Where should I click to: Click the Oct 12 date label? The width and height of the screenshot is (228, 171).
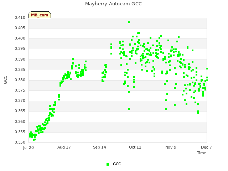tap(135, 147)
